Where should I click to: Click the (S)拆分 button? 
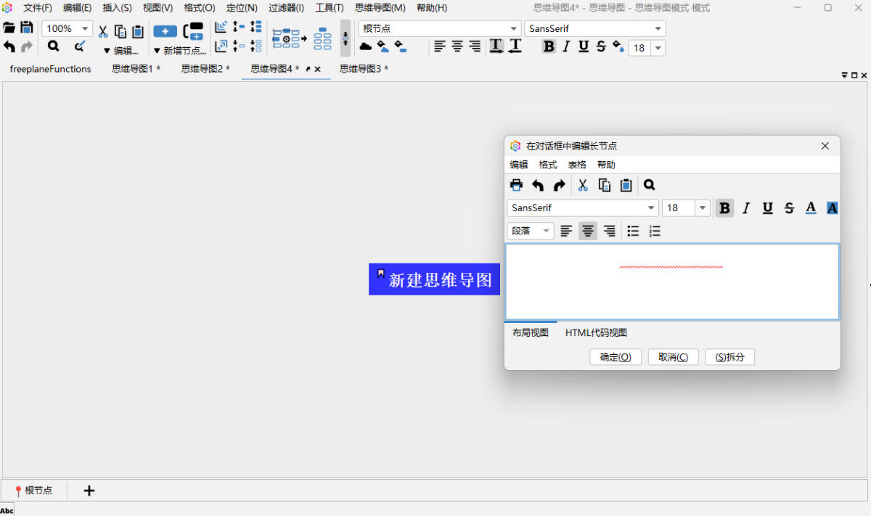tap(729, 357)
